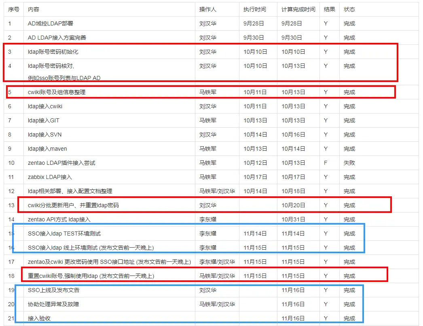Click execution date '10月12日' in row 10
423x326 pixels.
[x=255, y=163]
